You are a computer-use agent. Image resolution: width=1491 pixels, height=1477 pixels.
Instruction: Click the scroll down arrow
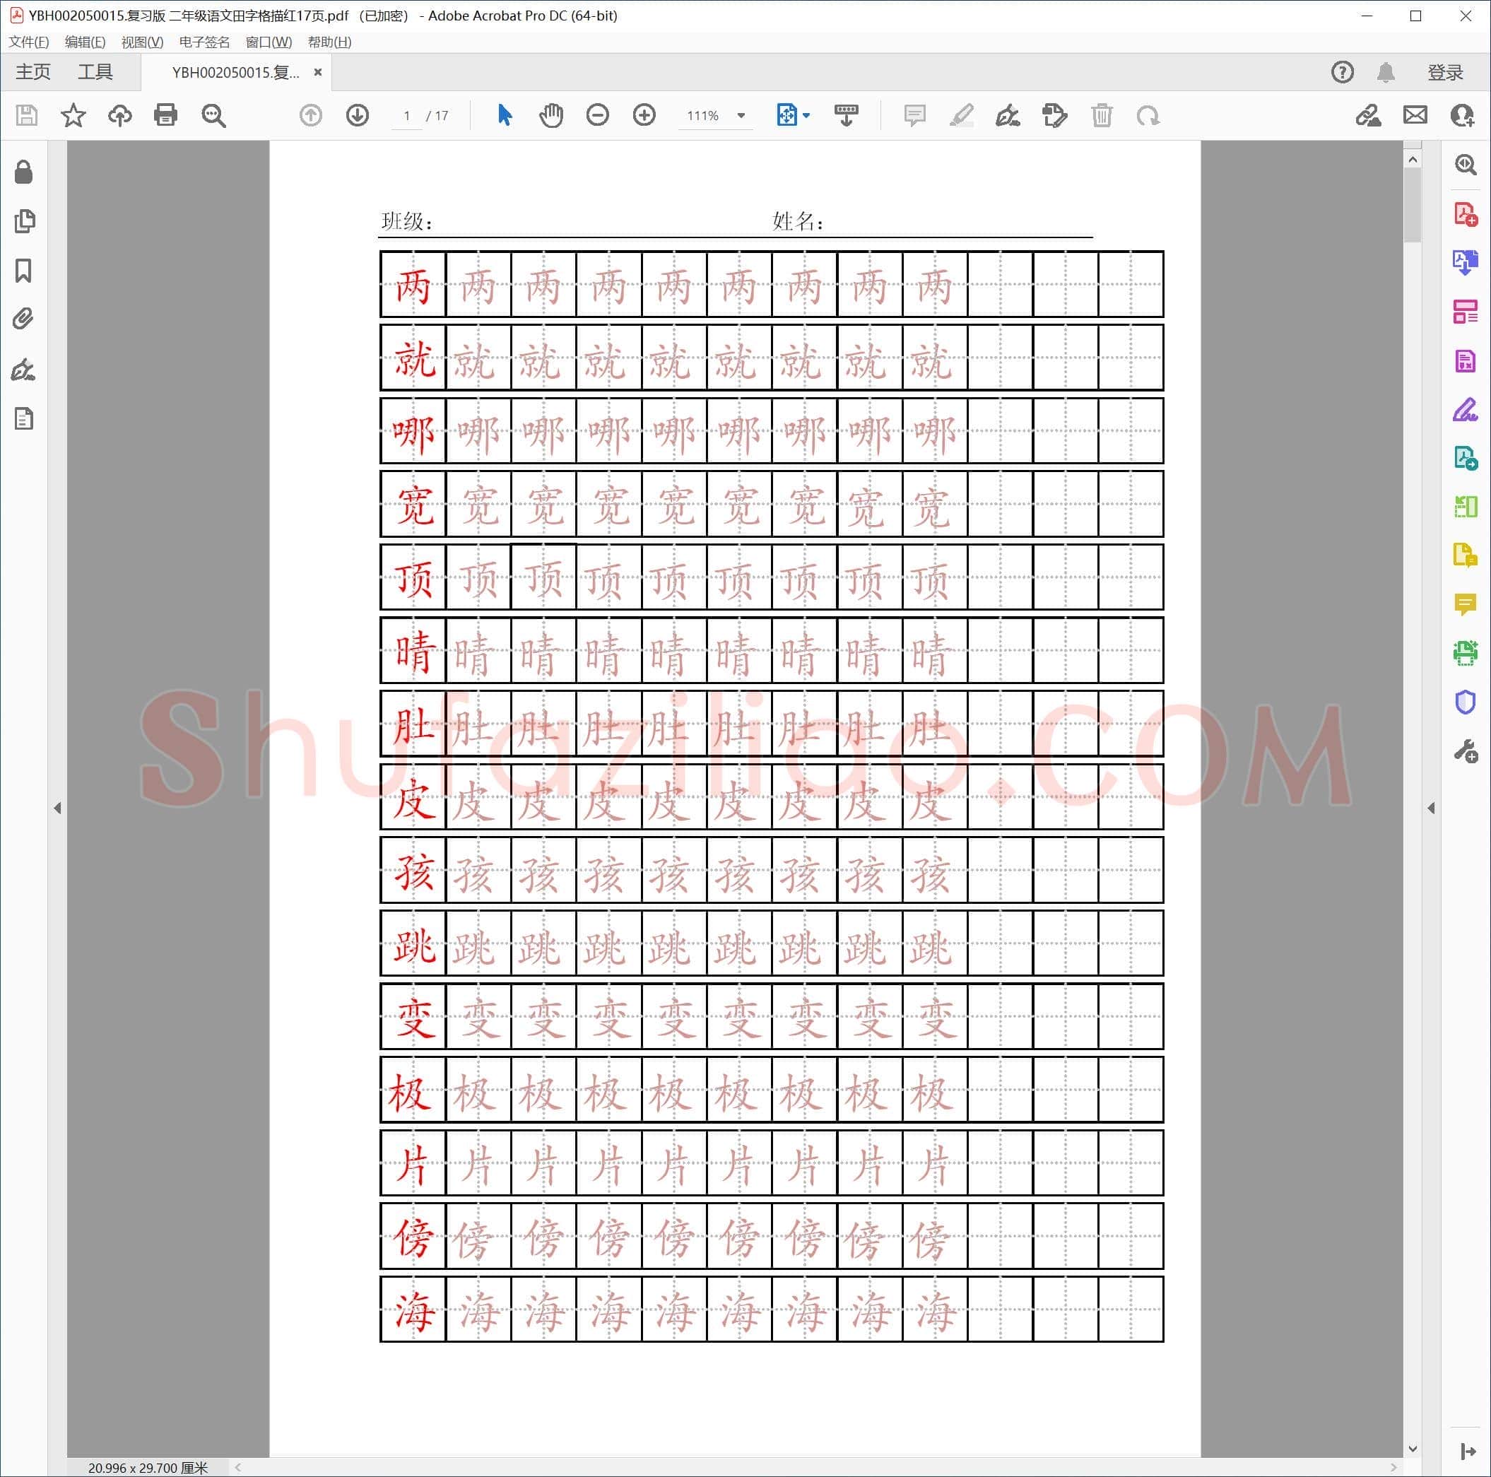click(1413, 1449)
